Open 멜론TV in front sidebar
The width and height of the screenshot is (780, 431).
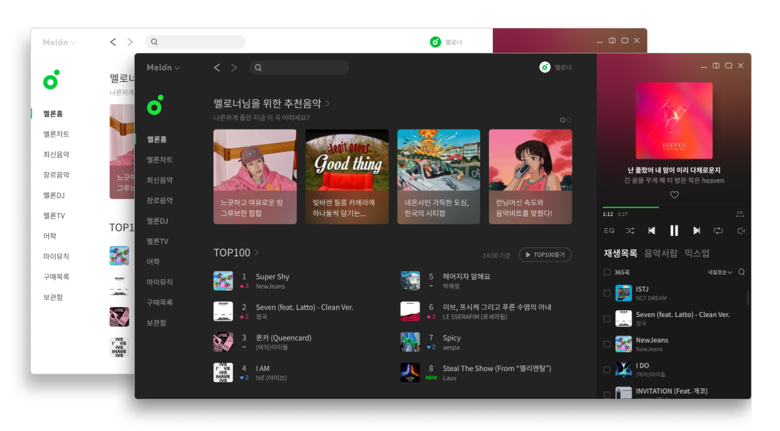[157, 242]
